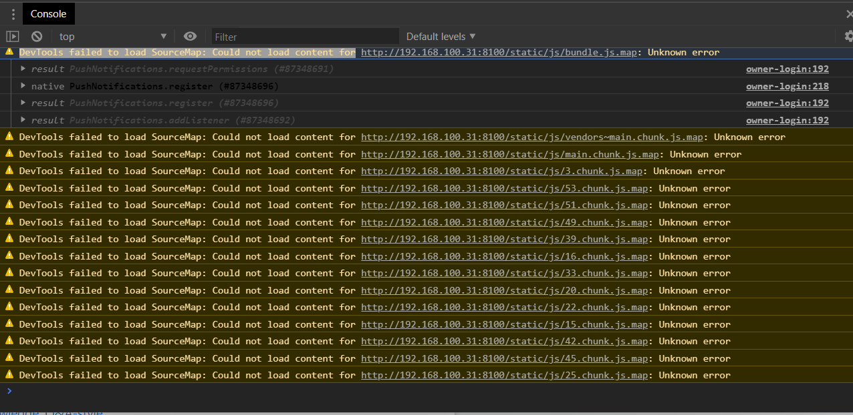Open the 25.chunk.js.map URL link
Screen dimensions: 853x415
505,375
